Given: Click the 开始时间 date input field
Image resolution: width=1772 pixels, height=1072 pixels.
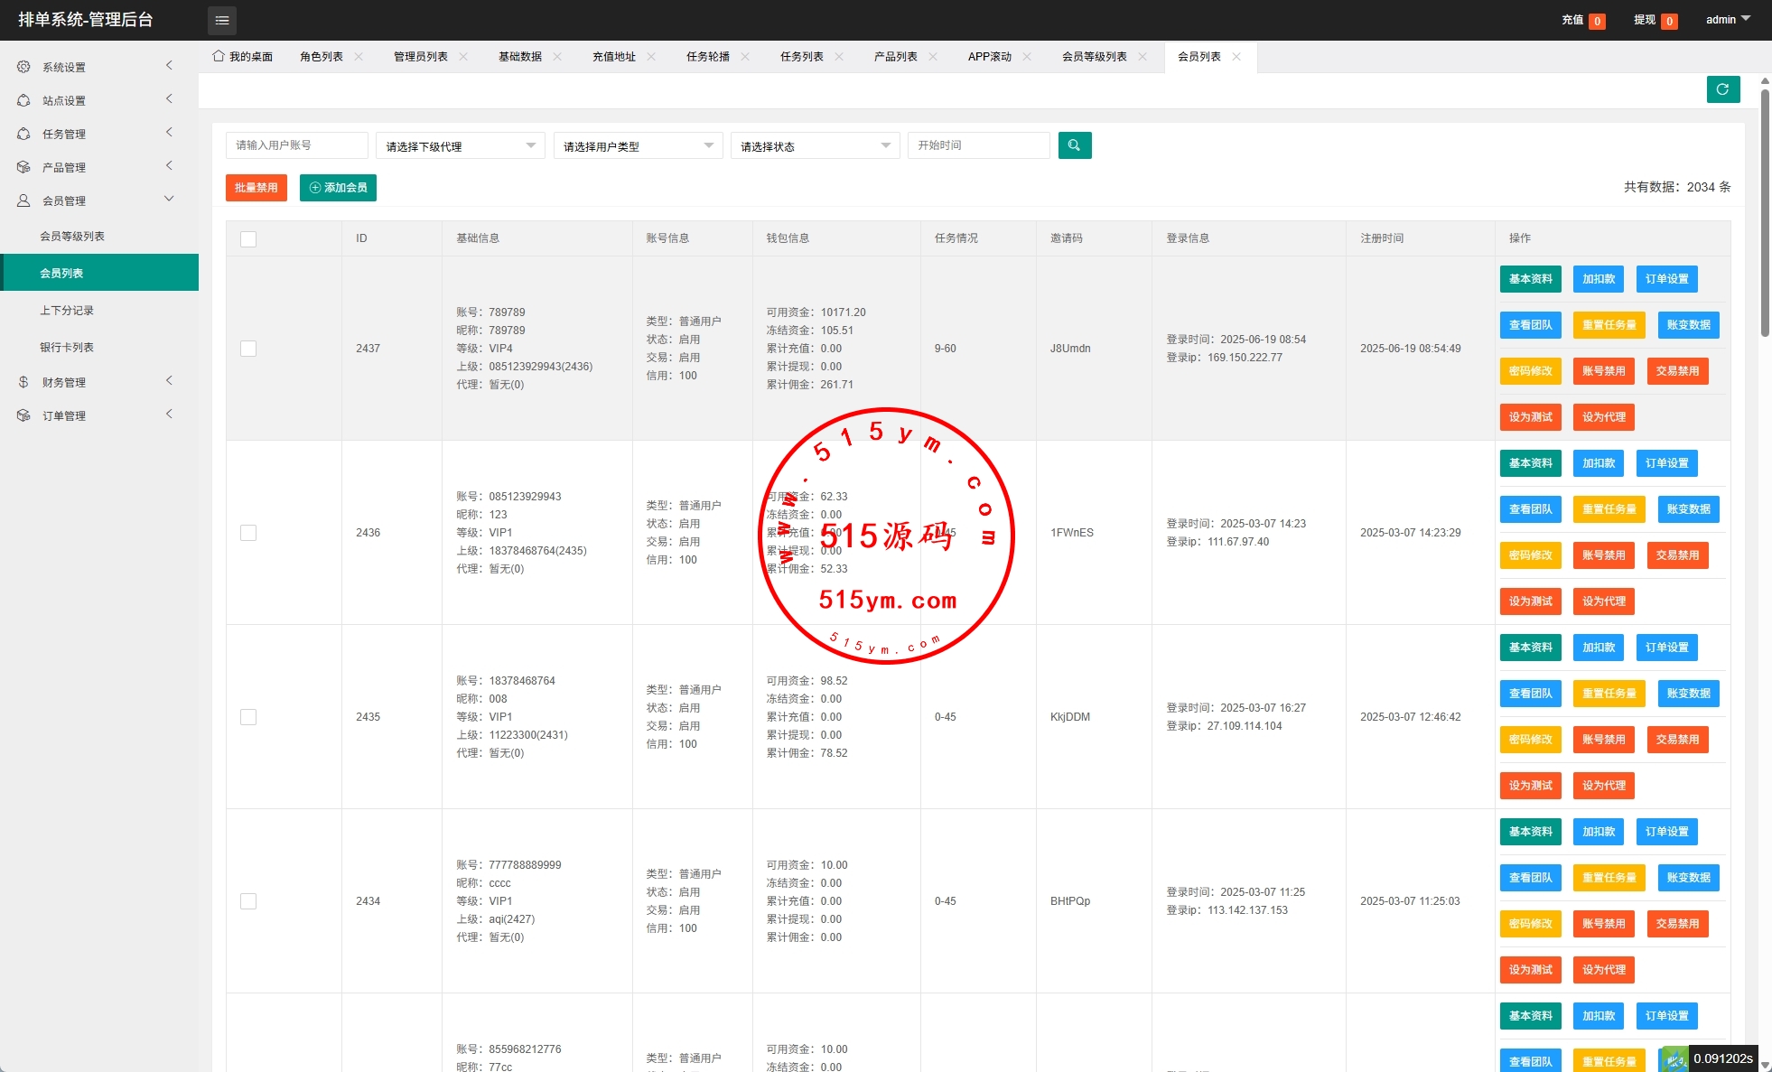Looking at the screenshot, I should coord(978,145).
